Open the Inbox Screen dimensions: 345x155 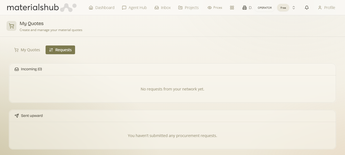[x=162, y=8]
